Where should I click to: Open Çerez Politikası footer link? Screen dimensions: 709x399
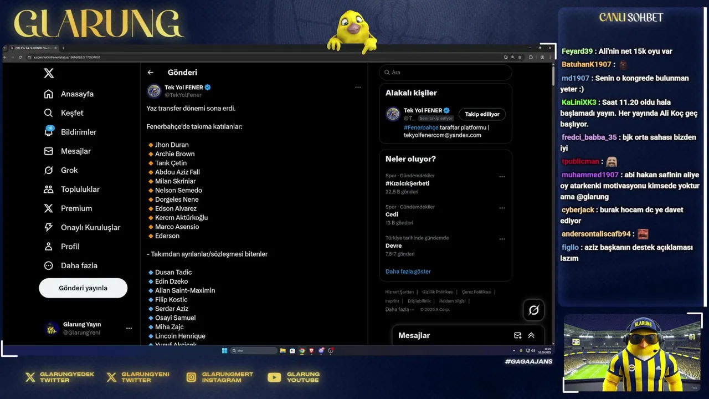point(476,292)
